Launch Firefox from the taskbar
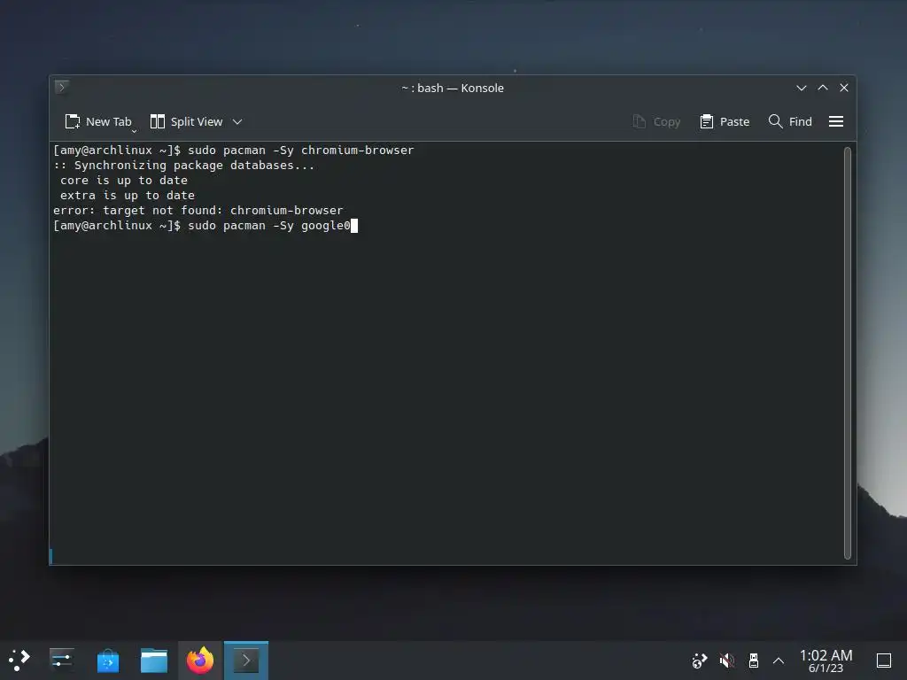 click(x=200, y=661)
